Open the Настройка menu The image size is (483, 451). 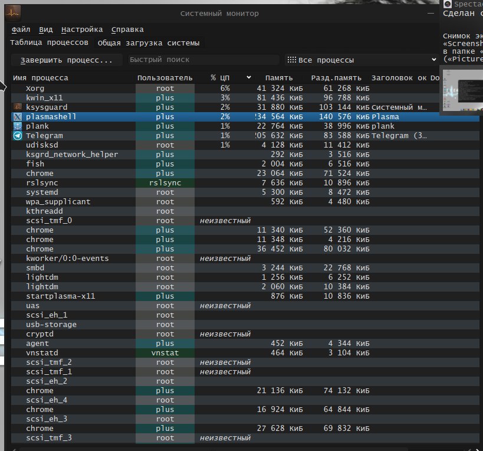[82, 30]
